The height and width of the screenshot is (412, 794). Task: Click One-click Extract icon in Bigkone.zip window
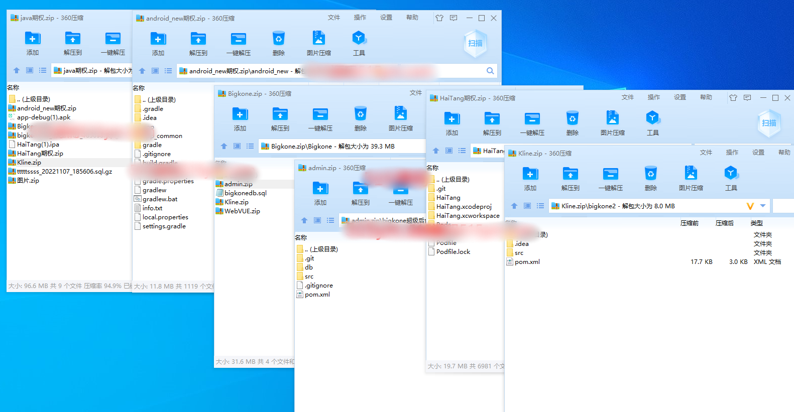point(320,114)
